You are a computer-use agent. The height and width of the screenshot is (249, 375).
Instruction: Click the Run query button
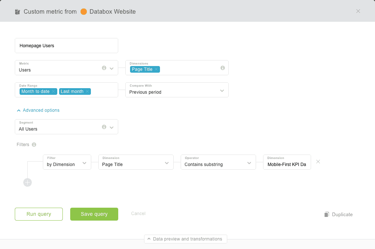click(x=39, y=214)
